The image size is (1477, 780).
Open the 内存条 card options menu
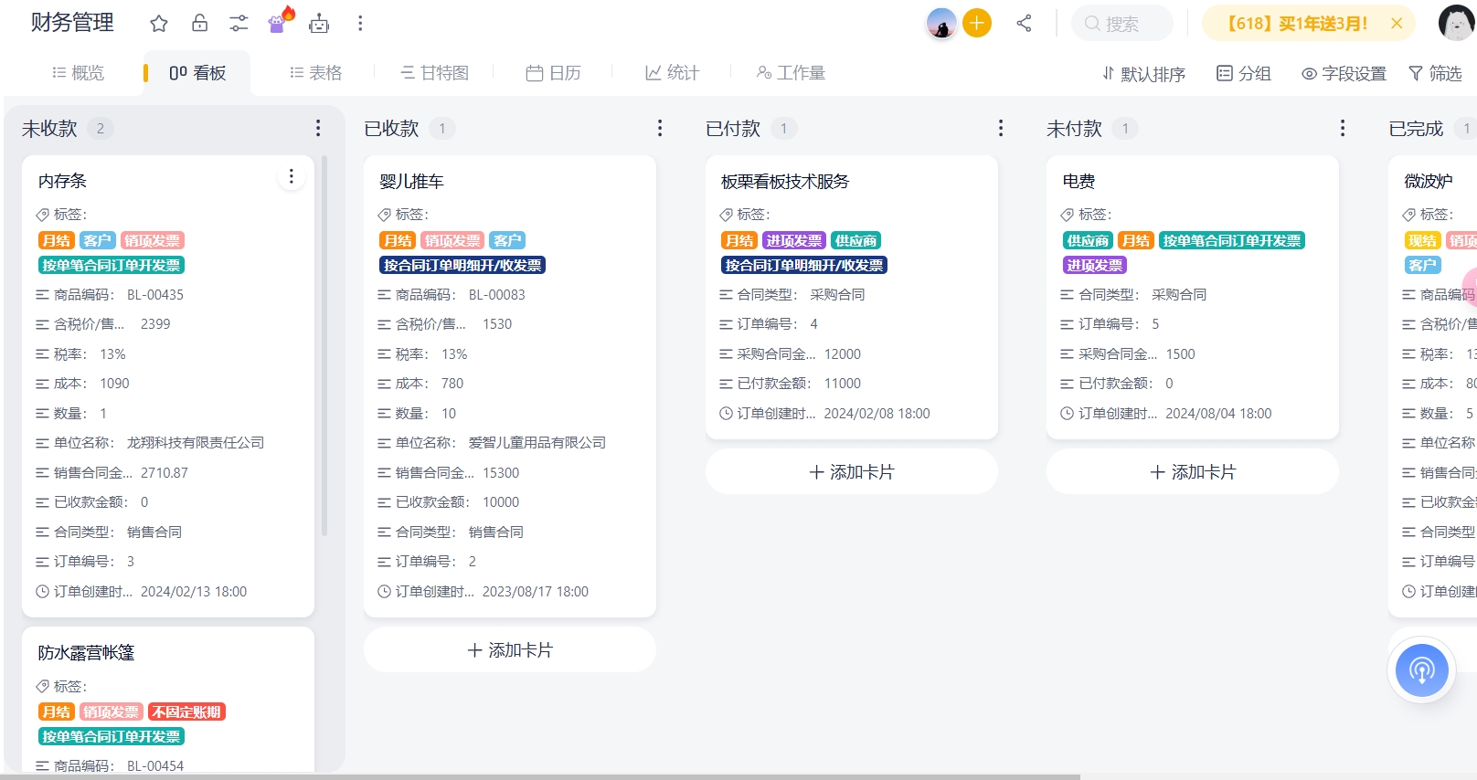point(292,176)
